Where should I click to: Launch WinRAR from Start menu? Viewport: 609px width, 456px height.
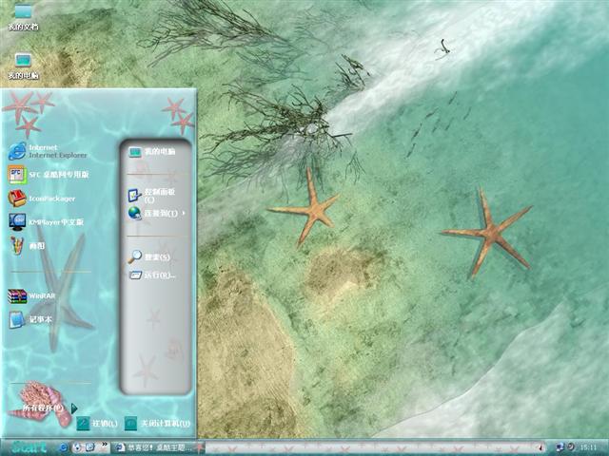point(31,295)
